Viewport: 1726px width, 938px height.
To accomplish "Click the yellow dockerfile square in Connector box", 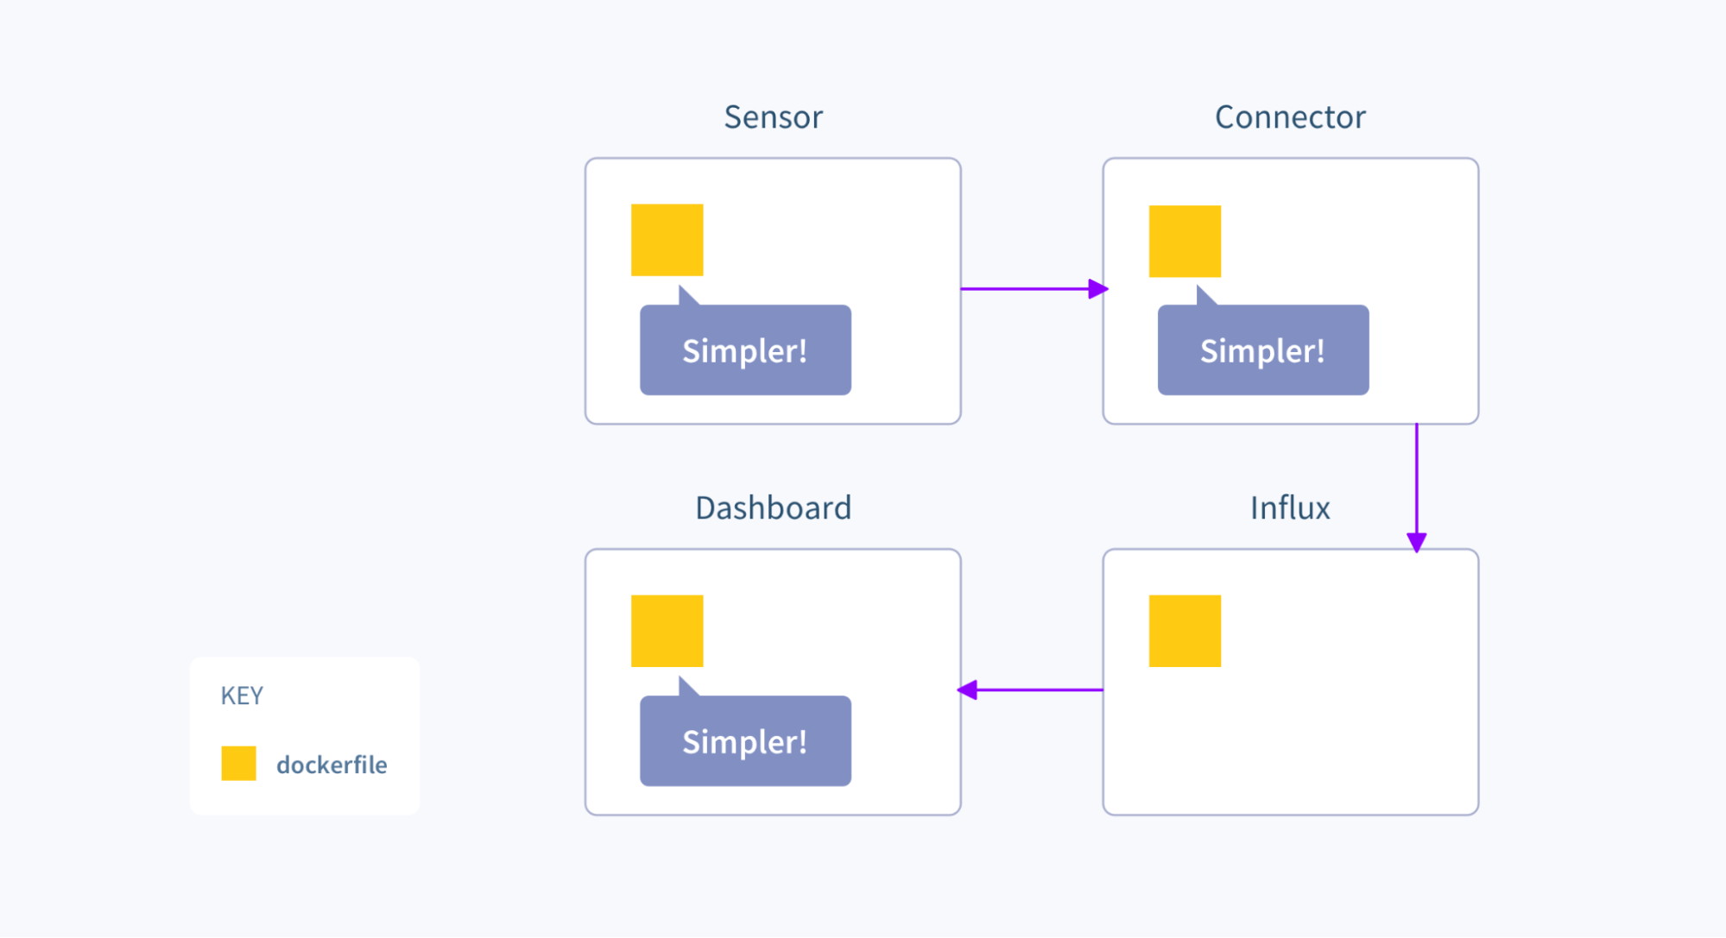I will click(1185, 241).
